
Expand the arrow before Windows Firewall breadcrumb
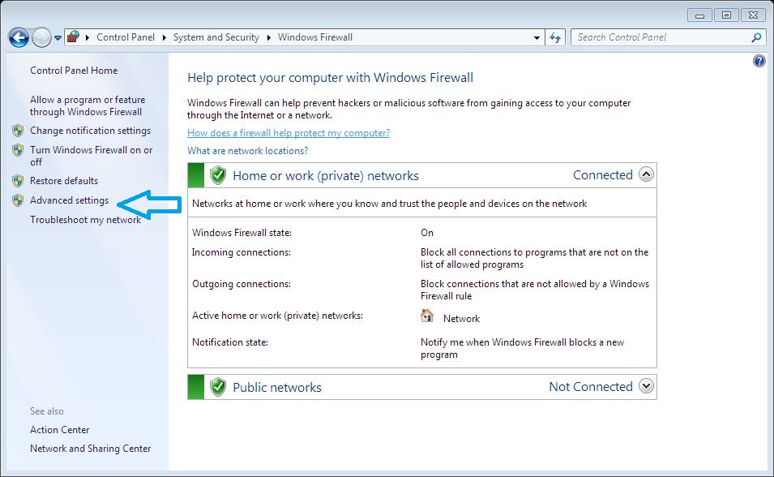click(269, 37)
